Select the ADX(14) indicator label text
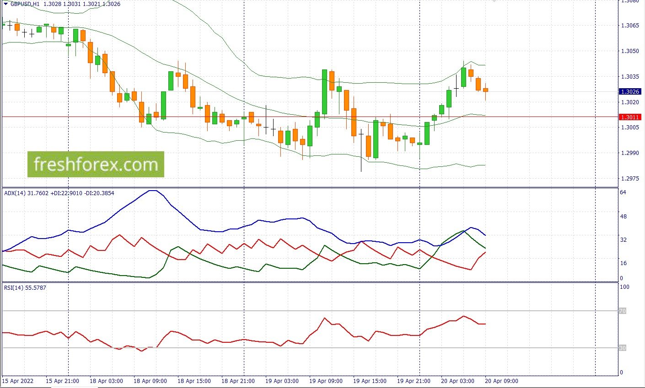 click(15, 193)
